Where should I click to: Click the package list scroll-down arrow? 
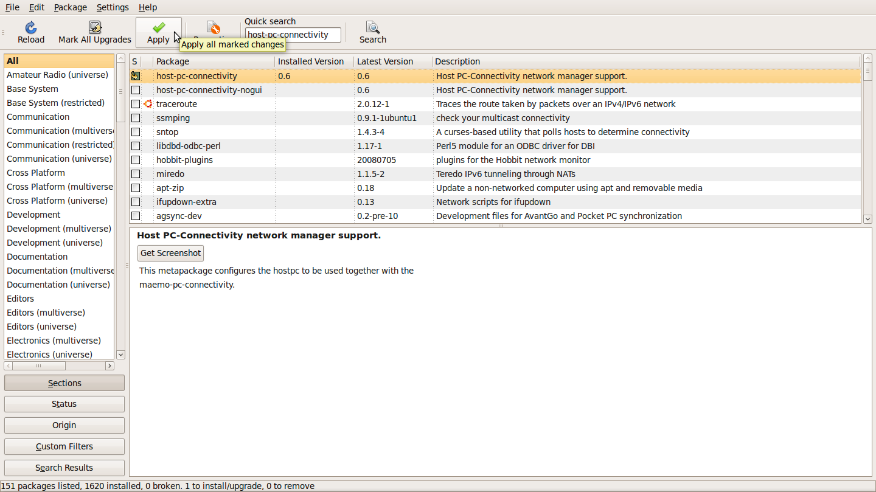coord(867,219)
